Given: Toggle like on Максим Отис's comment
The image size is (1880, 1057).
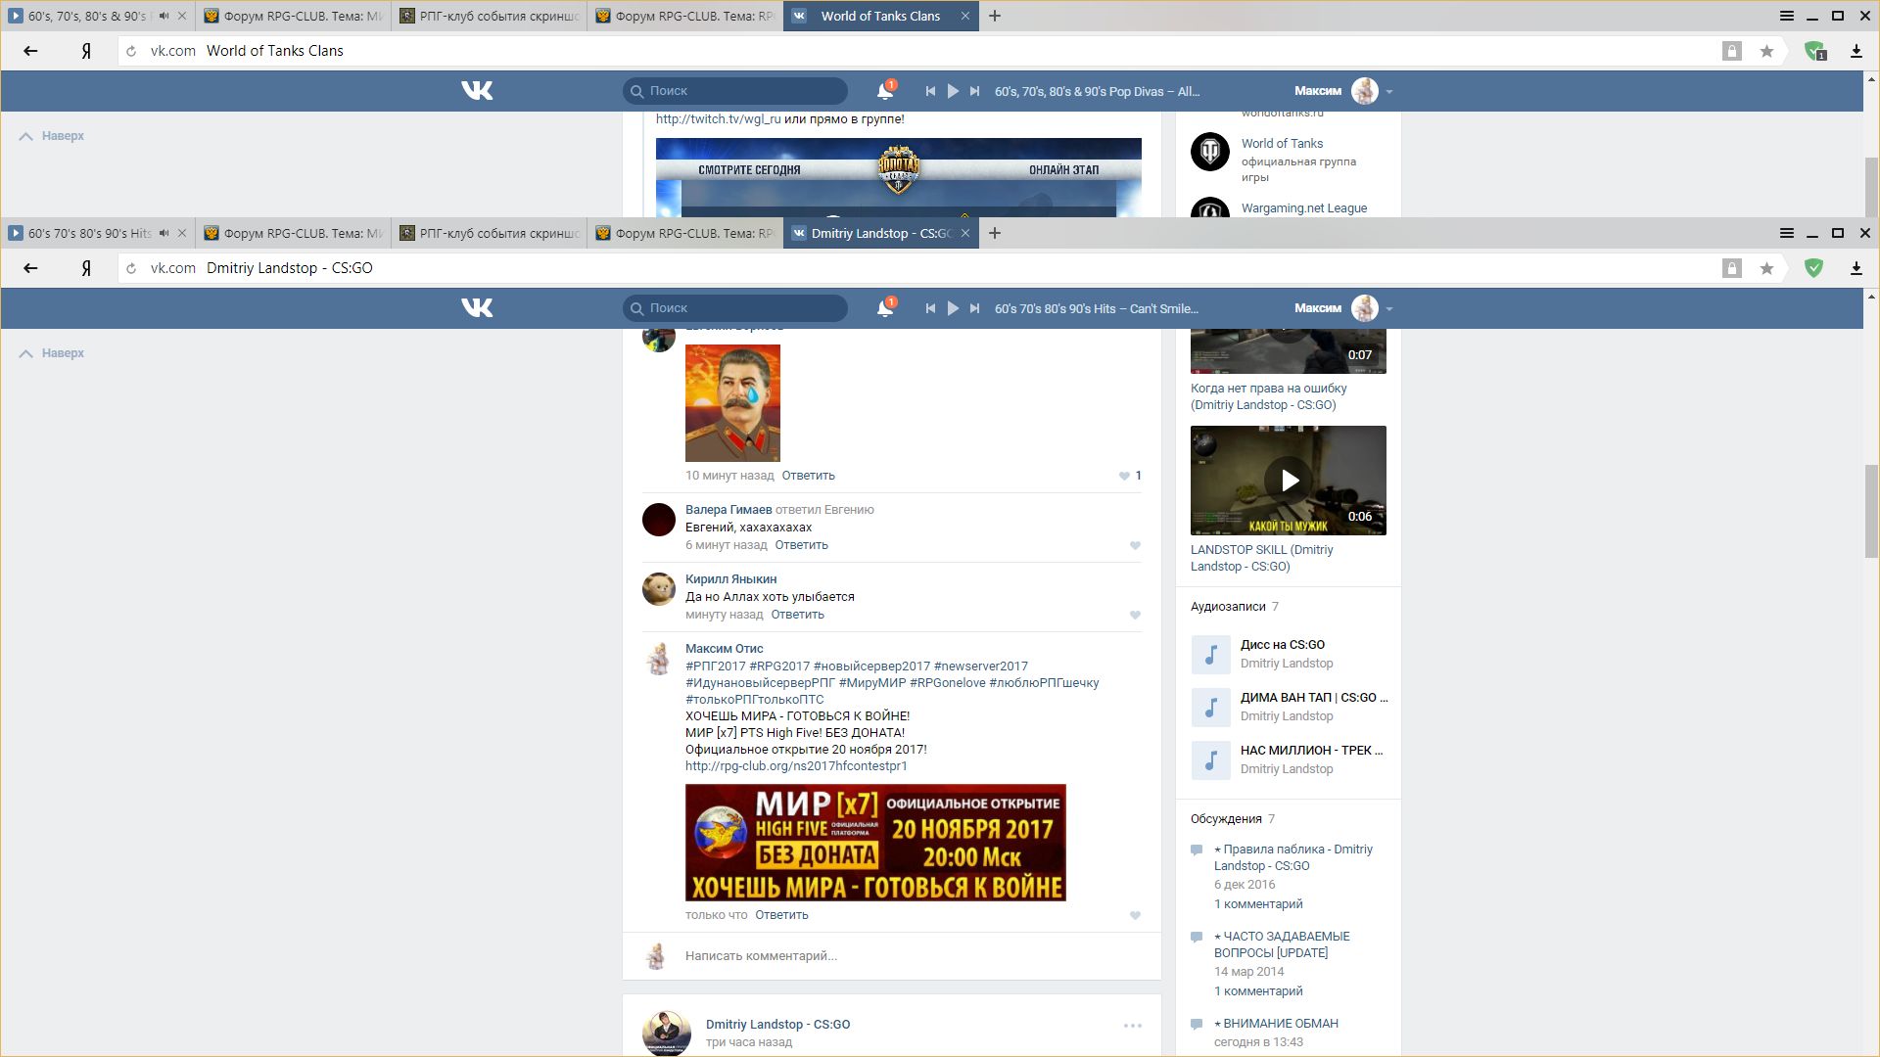Looking at the screenshot, I should [x=1135, y=916].
